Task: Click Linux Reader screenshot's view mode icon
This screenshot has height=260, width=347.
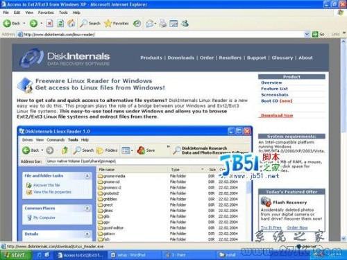Action: point(126,150)
